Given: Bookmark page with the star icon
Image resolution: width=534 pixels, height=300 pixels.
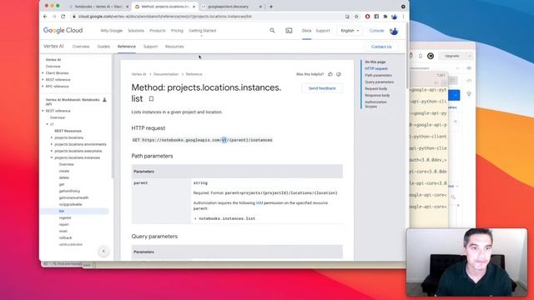Looking at the screenshot, I should tap(356, 17).
